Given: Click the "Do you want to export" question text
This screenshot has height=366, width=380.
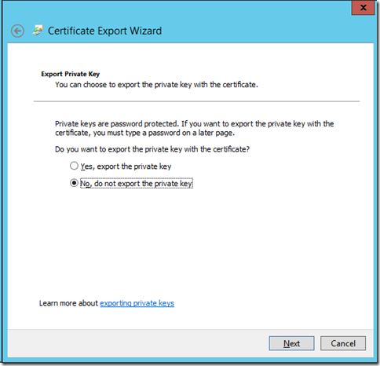Looking at the screenshot, I should click(152, 149).
